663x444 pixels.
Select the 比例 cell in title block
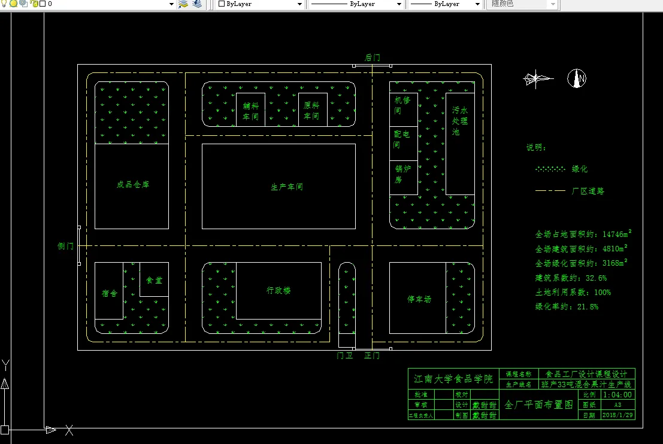[x=589, y=394]
